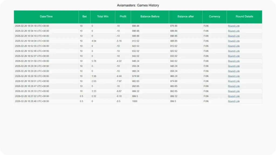Select timestamp 2026-02-26 18:29:38 UTC+00:00
Viewport: 276px width, 155px height.
(x=32, y=66)
